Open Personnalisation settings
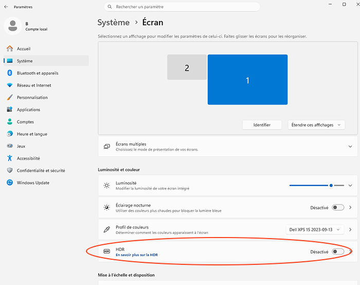The image size is (360, 285). pyautogui.click(x=46, y=97)
